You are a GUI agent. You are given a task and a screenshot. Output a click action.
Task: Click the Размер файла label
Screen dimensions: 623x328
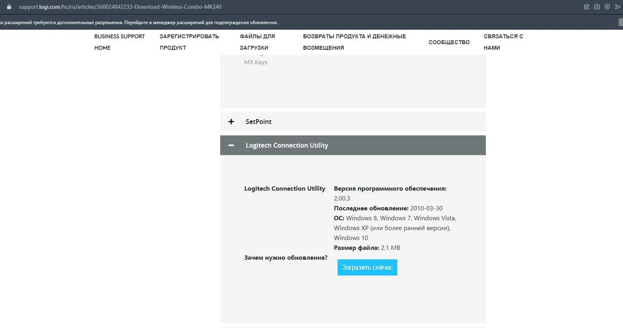[x=357, y=248]
